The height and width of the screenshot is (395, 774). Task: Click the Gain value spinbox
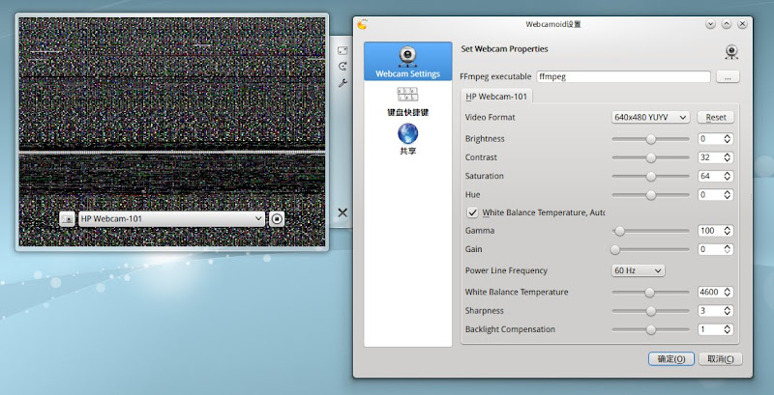pos(715,249)
